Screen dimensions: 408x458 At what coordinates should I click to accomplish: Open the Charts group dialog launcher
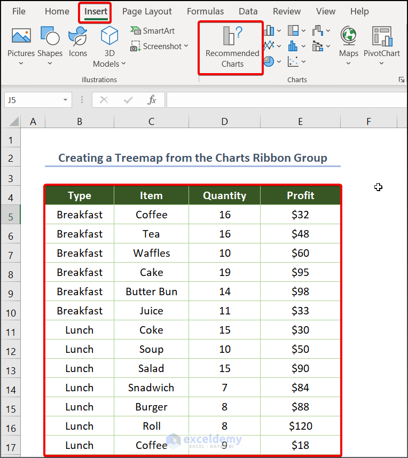pos(402,80)
